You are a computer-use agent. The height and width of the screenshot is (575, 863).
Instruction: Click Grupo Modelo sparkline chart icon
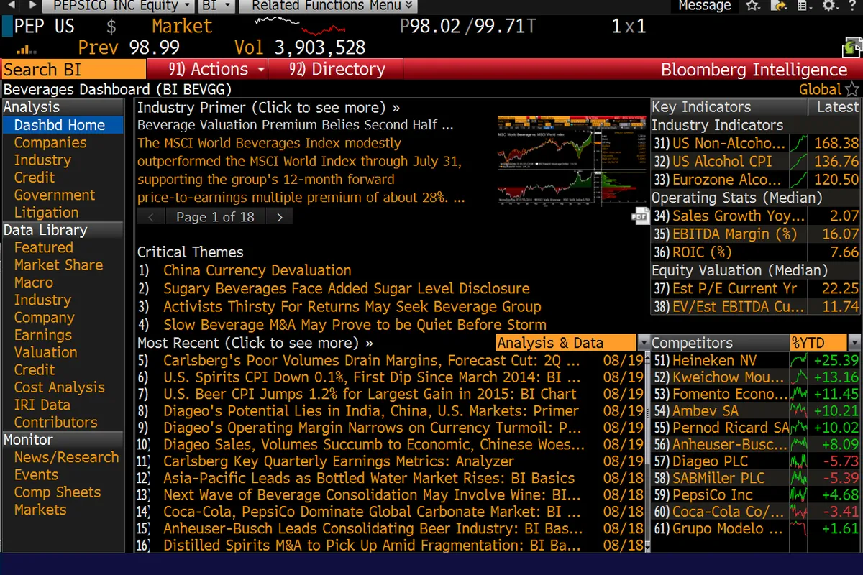pos(798,529)
